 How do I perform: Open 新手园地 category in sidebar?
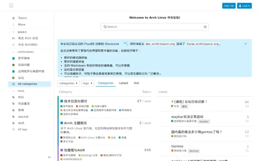[x=24, y=58]
